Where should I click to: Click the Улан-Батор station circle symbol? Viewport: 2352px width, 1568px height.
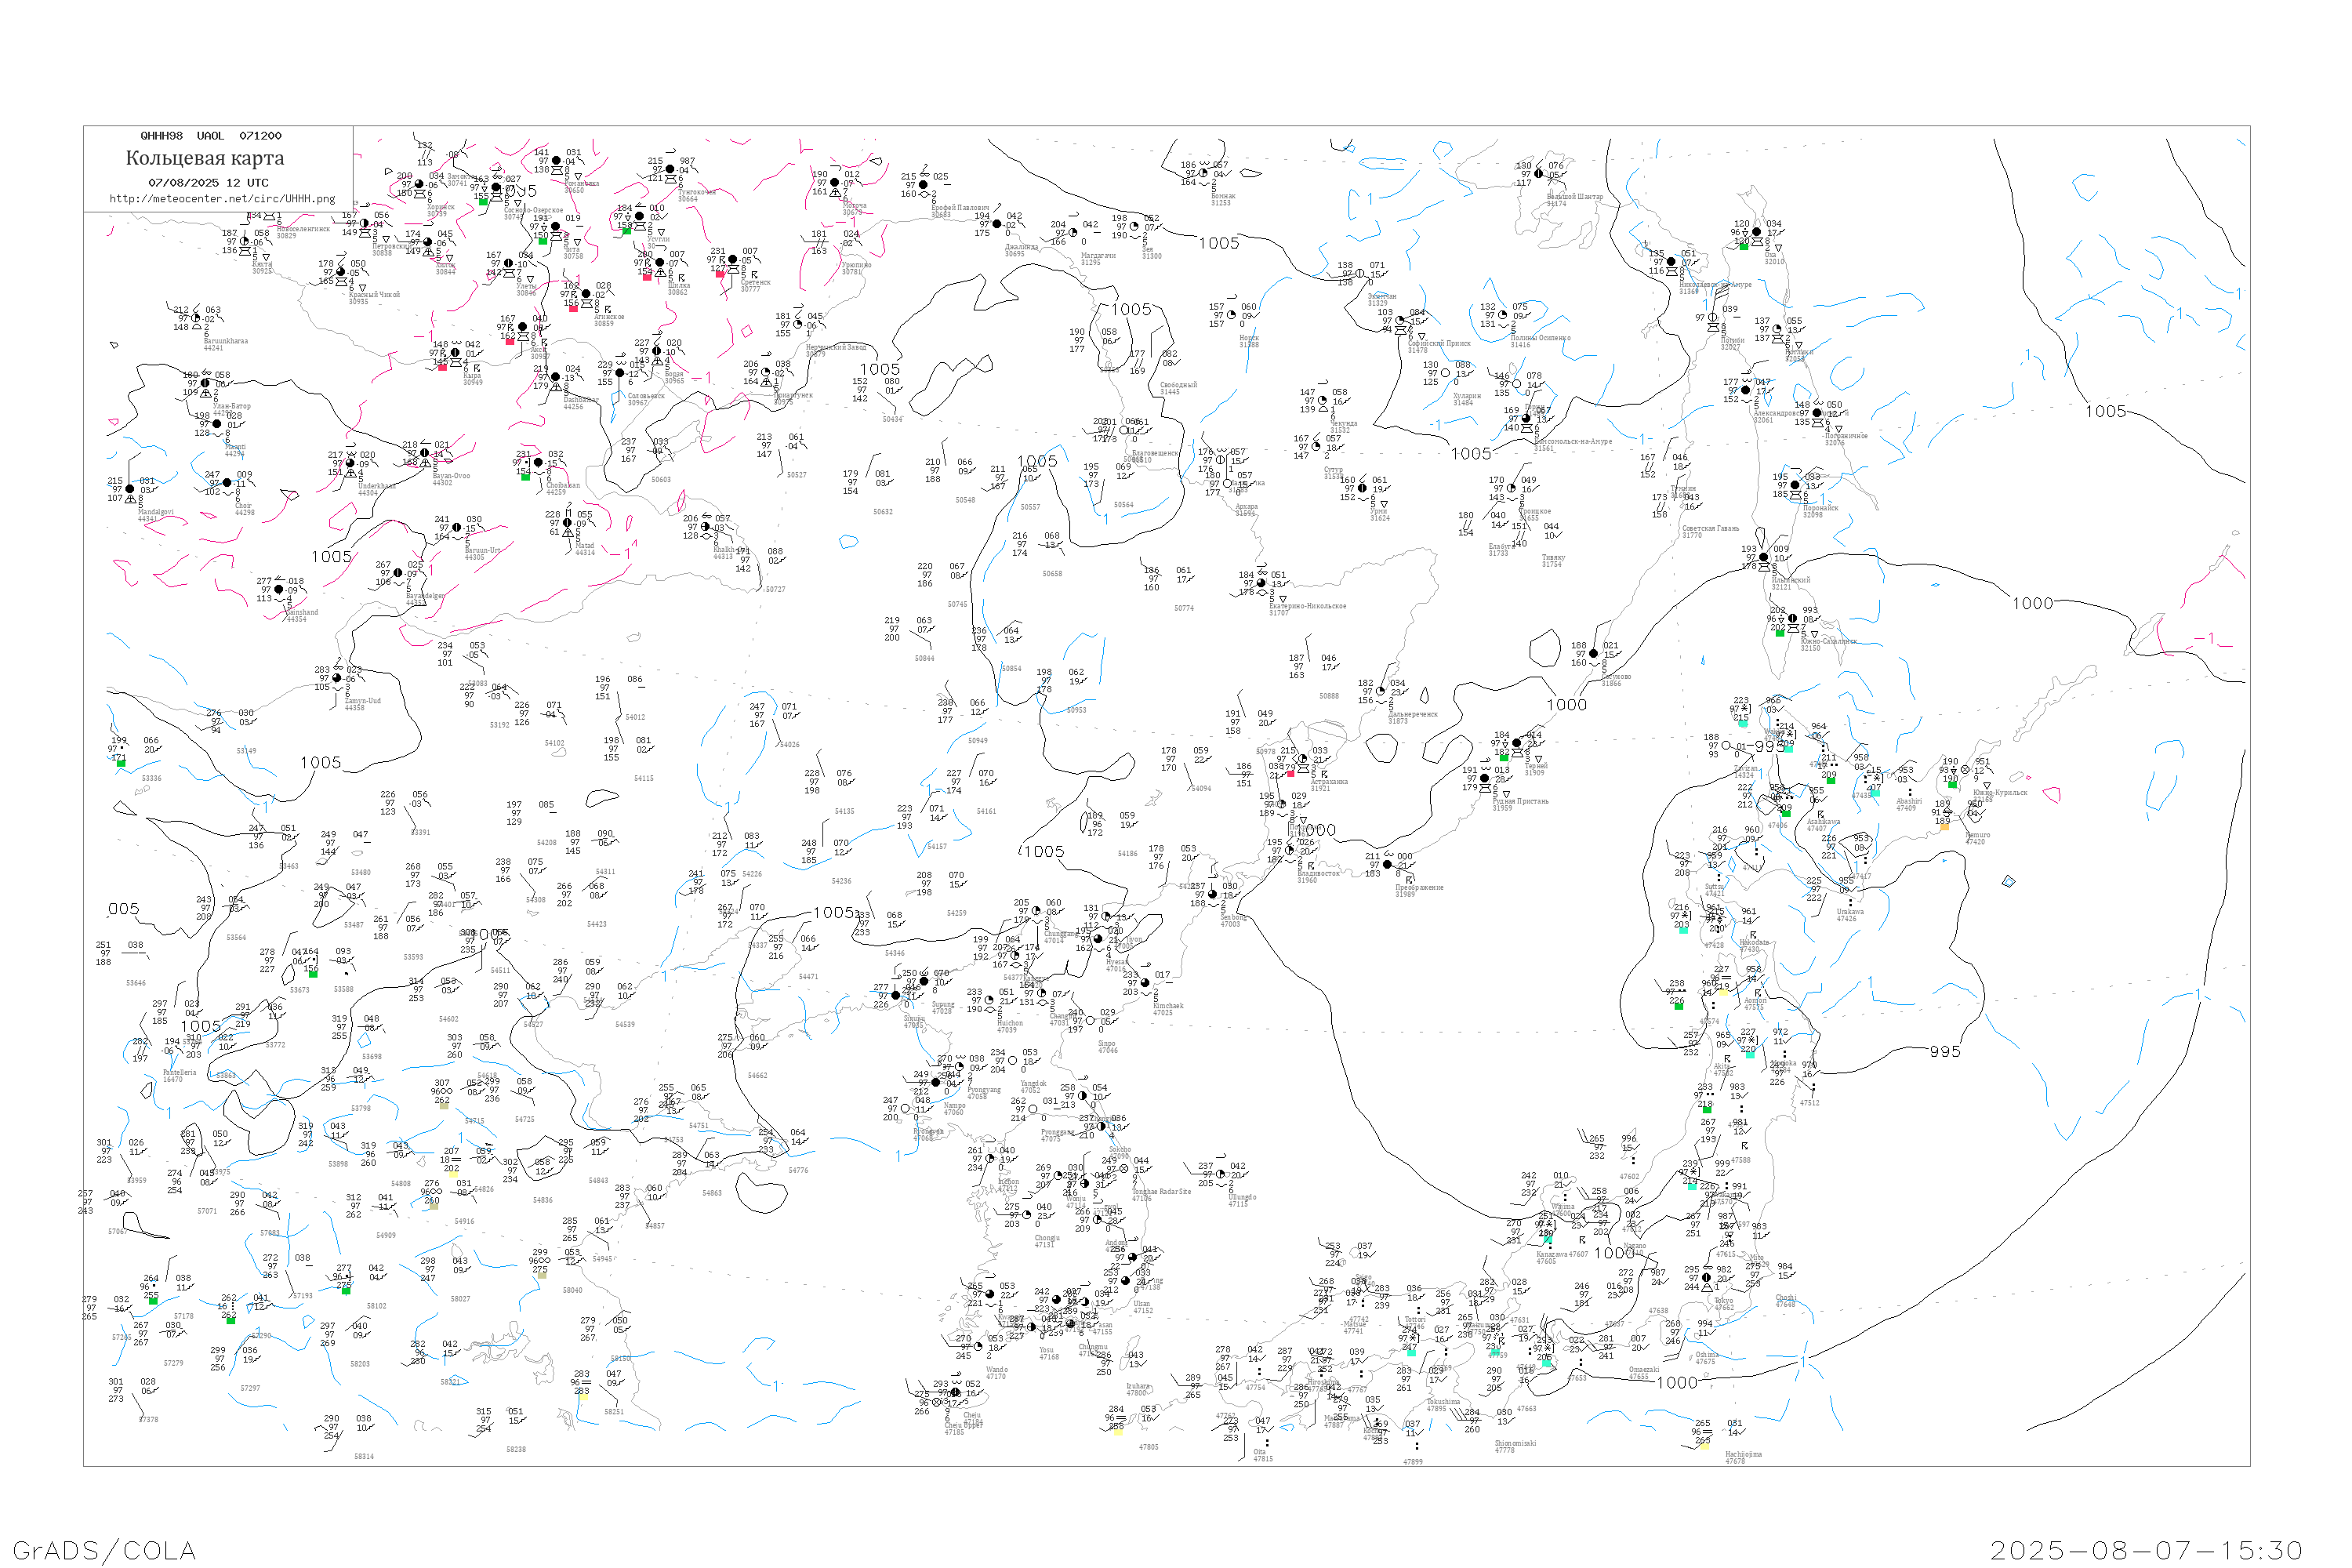(x=206, y=383)
